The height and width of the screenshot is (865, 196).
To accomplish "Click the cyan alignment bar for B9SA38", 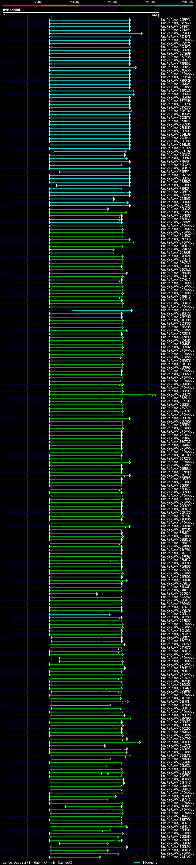I will [x=96, y=33].
